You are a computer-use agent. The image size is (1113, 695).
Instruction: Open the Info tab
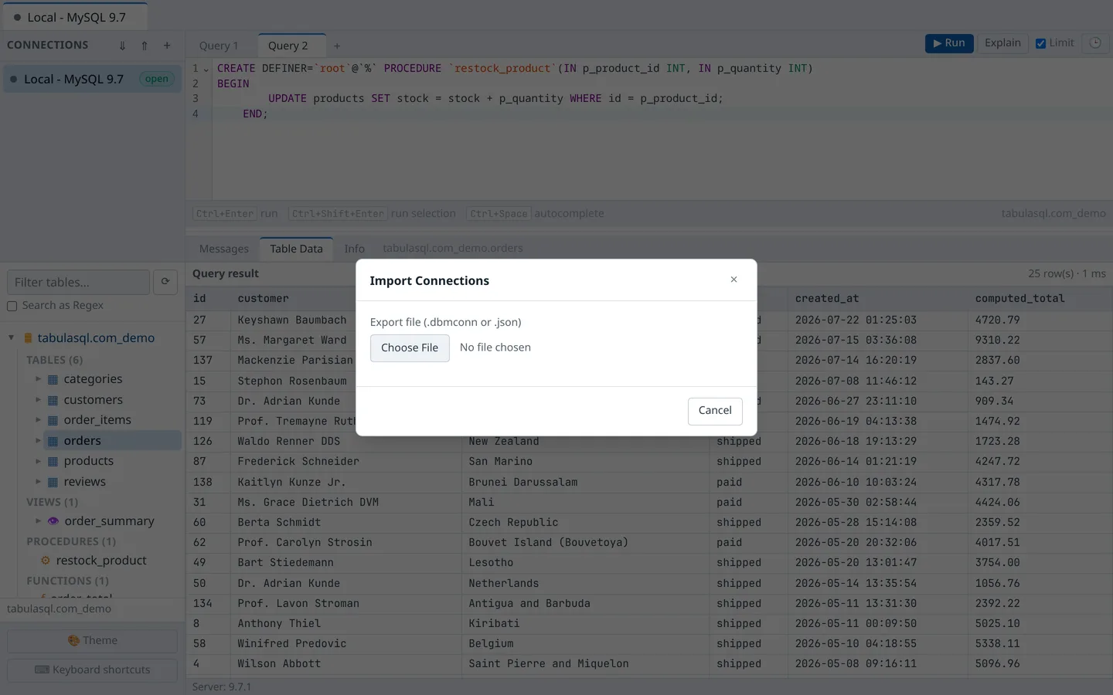pyautogui.click(x=354, y=249)
